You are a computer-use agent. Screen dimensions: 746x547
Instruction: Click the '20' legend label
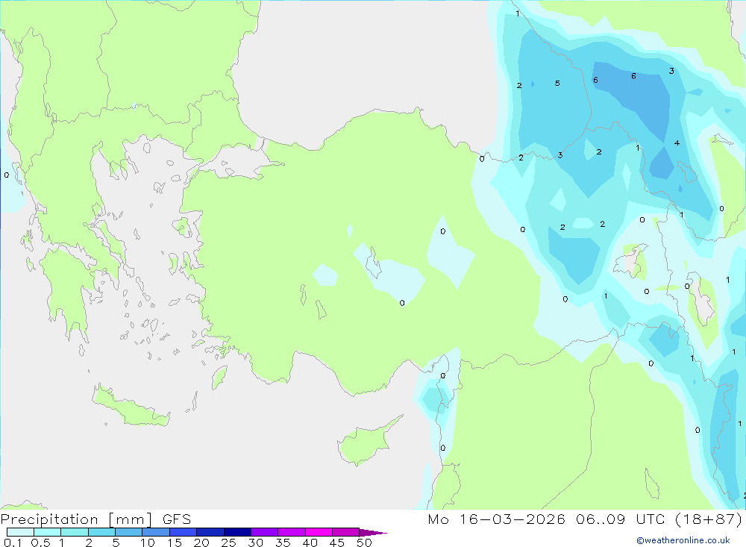click(x=201, y=543)
